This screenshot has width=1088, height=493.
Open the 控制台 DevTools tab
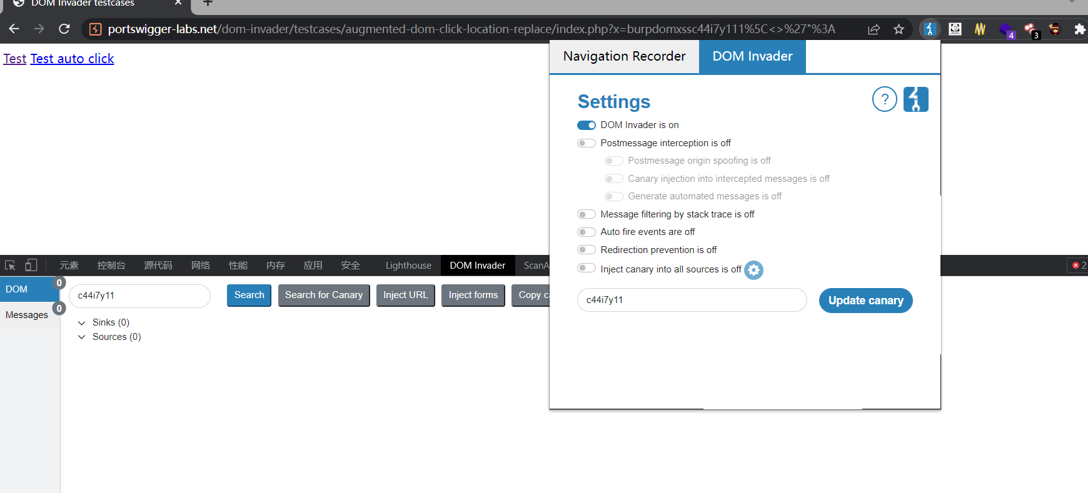coord(111,266)
